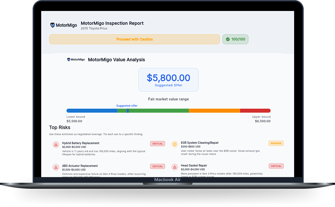Click the Upper bound $6,500.00 value
Screen dimensions: 335x207
[x=263, y=121]
